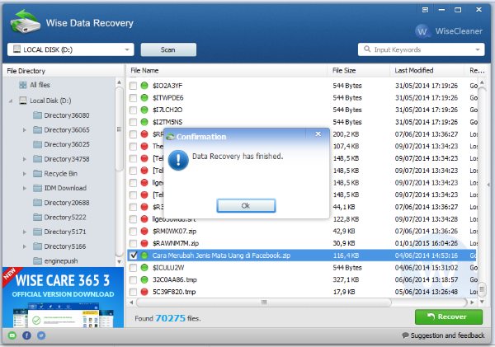Select the Directory5222 folder

click(x=59, y=217)
